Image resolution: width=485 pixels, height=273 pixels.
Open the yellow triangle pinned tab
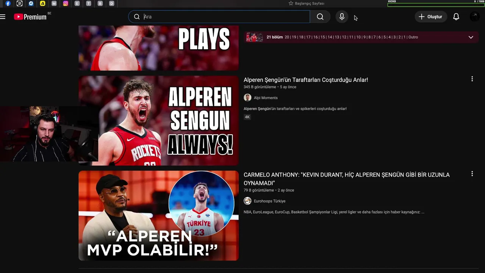pyautogui.click(x=42, y=3)
